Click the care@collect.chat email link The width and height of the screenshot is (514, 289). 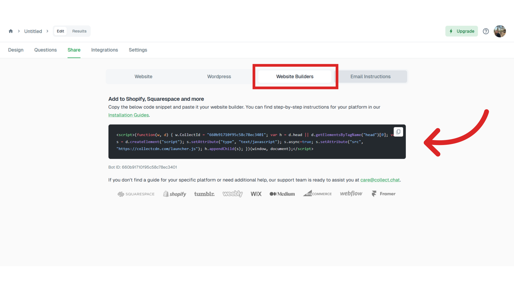tap(380, 180)
